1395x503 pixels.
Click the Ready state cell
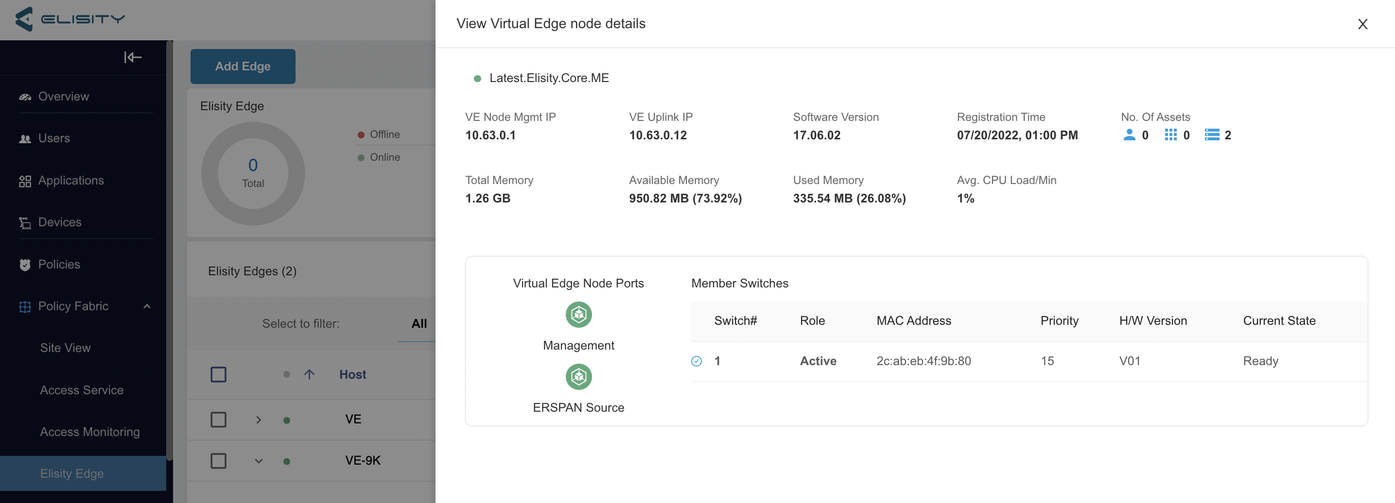tap(1260, 361)
